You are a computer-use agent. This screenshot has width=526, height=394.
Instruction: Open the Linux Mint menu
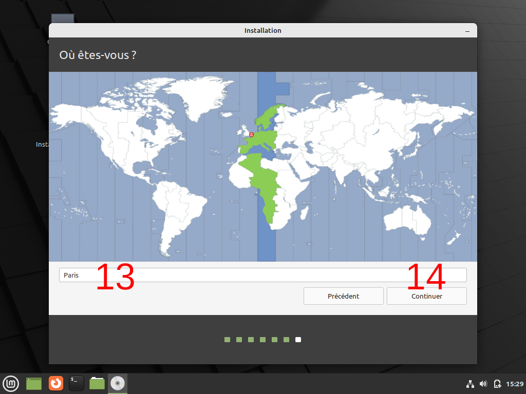(11, 383)
